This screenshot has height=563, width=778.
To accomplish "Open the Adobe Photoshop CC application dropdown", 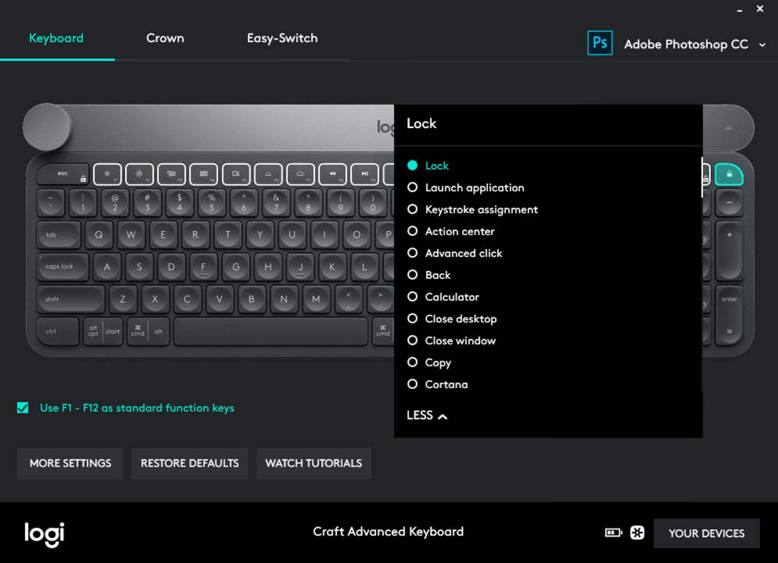I will (x=763, y=45).
